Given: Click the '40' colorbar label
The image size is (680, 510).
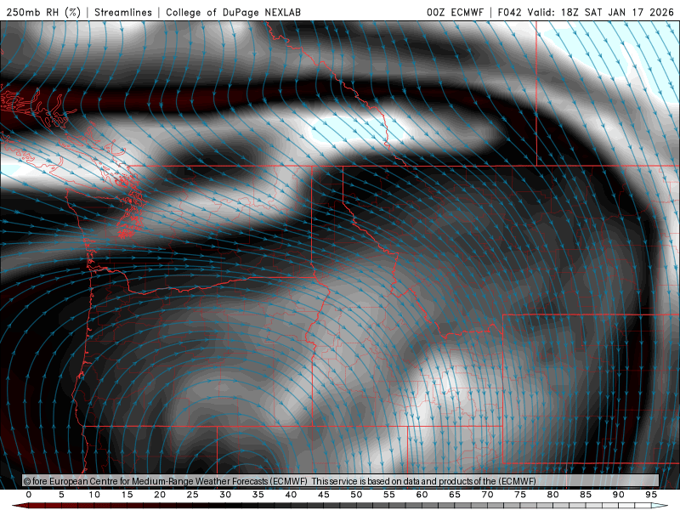Looking at the screenshot, I should [x=291, y=495].
